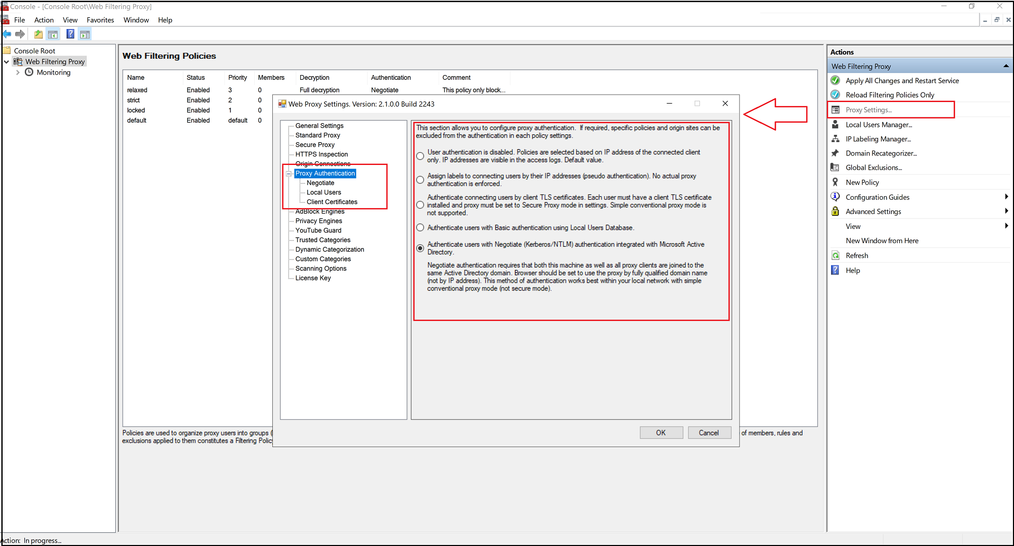Click the Cancel button
Image resolution: width=1014 pixels, height=546 pixels.
[709, 432]
